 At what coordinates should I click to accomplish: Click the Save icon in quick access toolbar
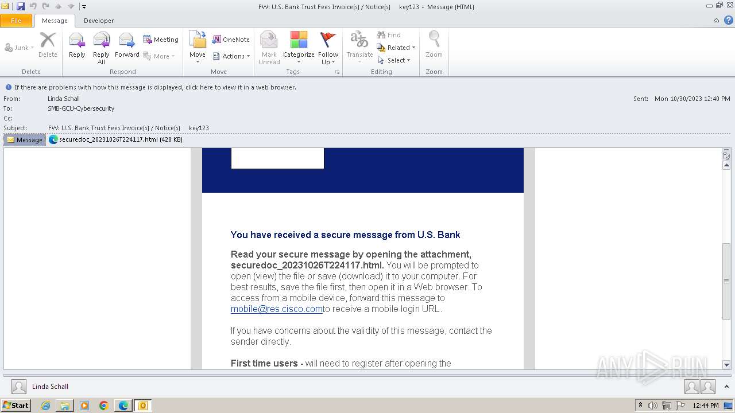[21, 6]
